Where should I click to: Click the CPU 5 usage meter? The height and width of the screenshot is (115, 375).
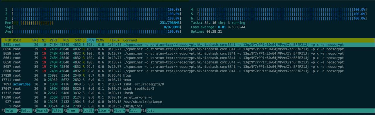pos(279,14)
